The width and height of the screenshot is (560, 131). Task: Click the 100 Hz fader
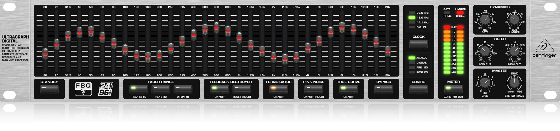pos(125,50)
